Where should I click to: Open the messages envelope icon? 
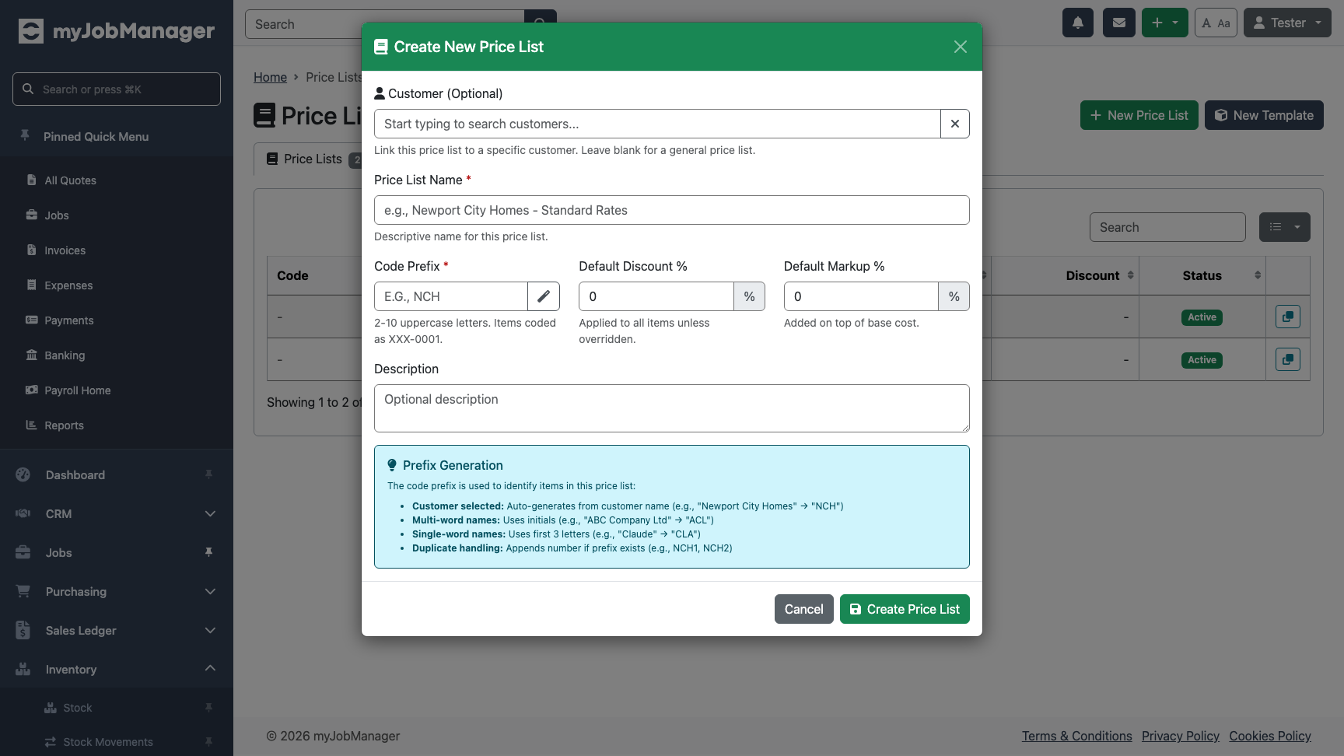pyautogui.click(x=1119, y=23)
